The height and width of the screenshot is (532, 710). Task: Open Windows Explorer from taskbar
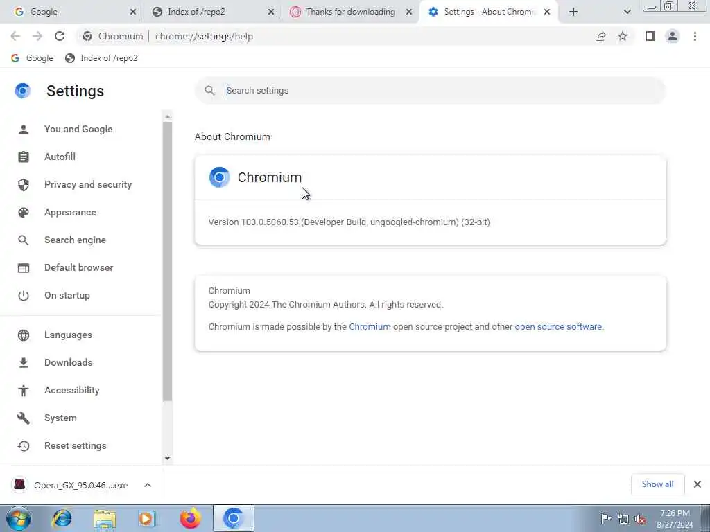coord(105,518)
